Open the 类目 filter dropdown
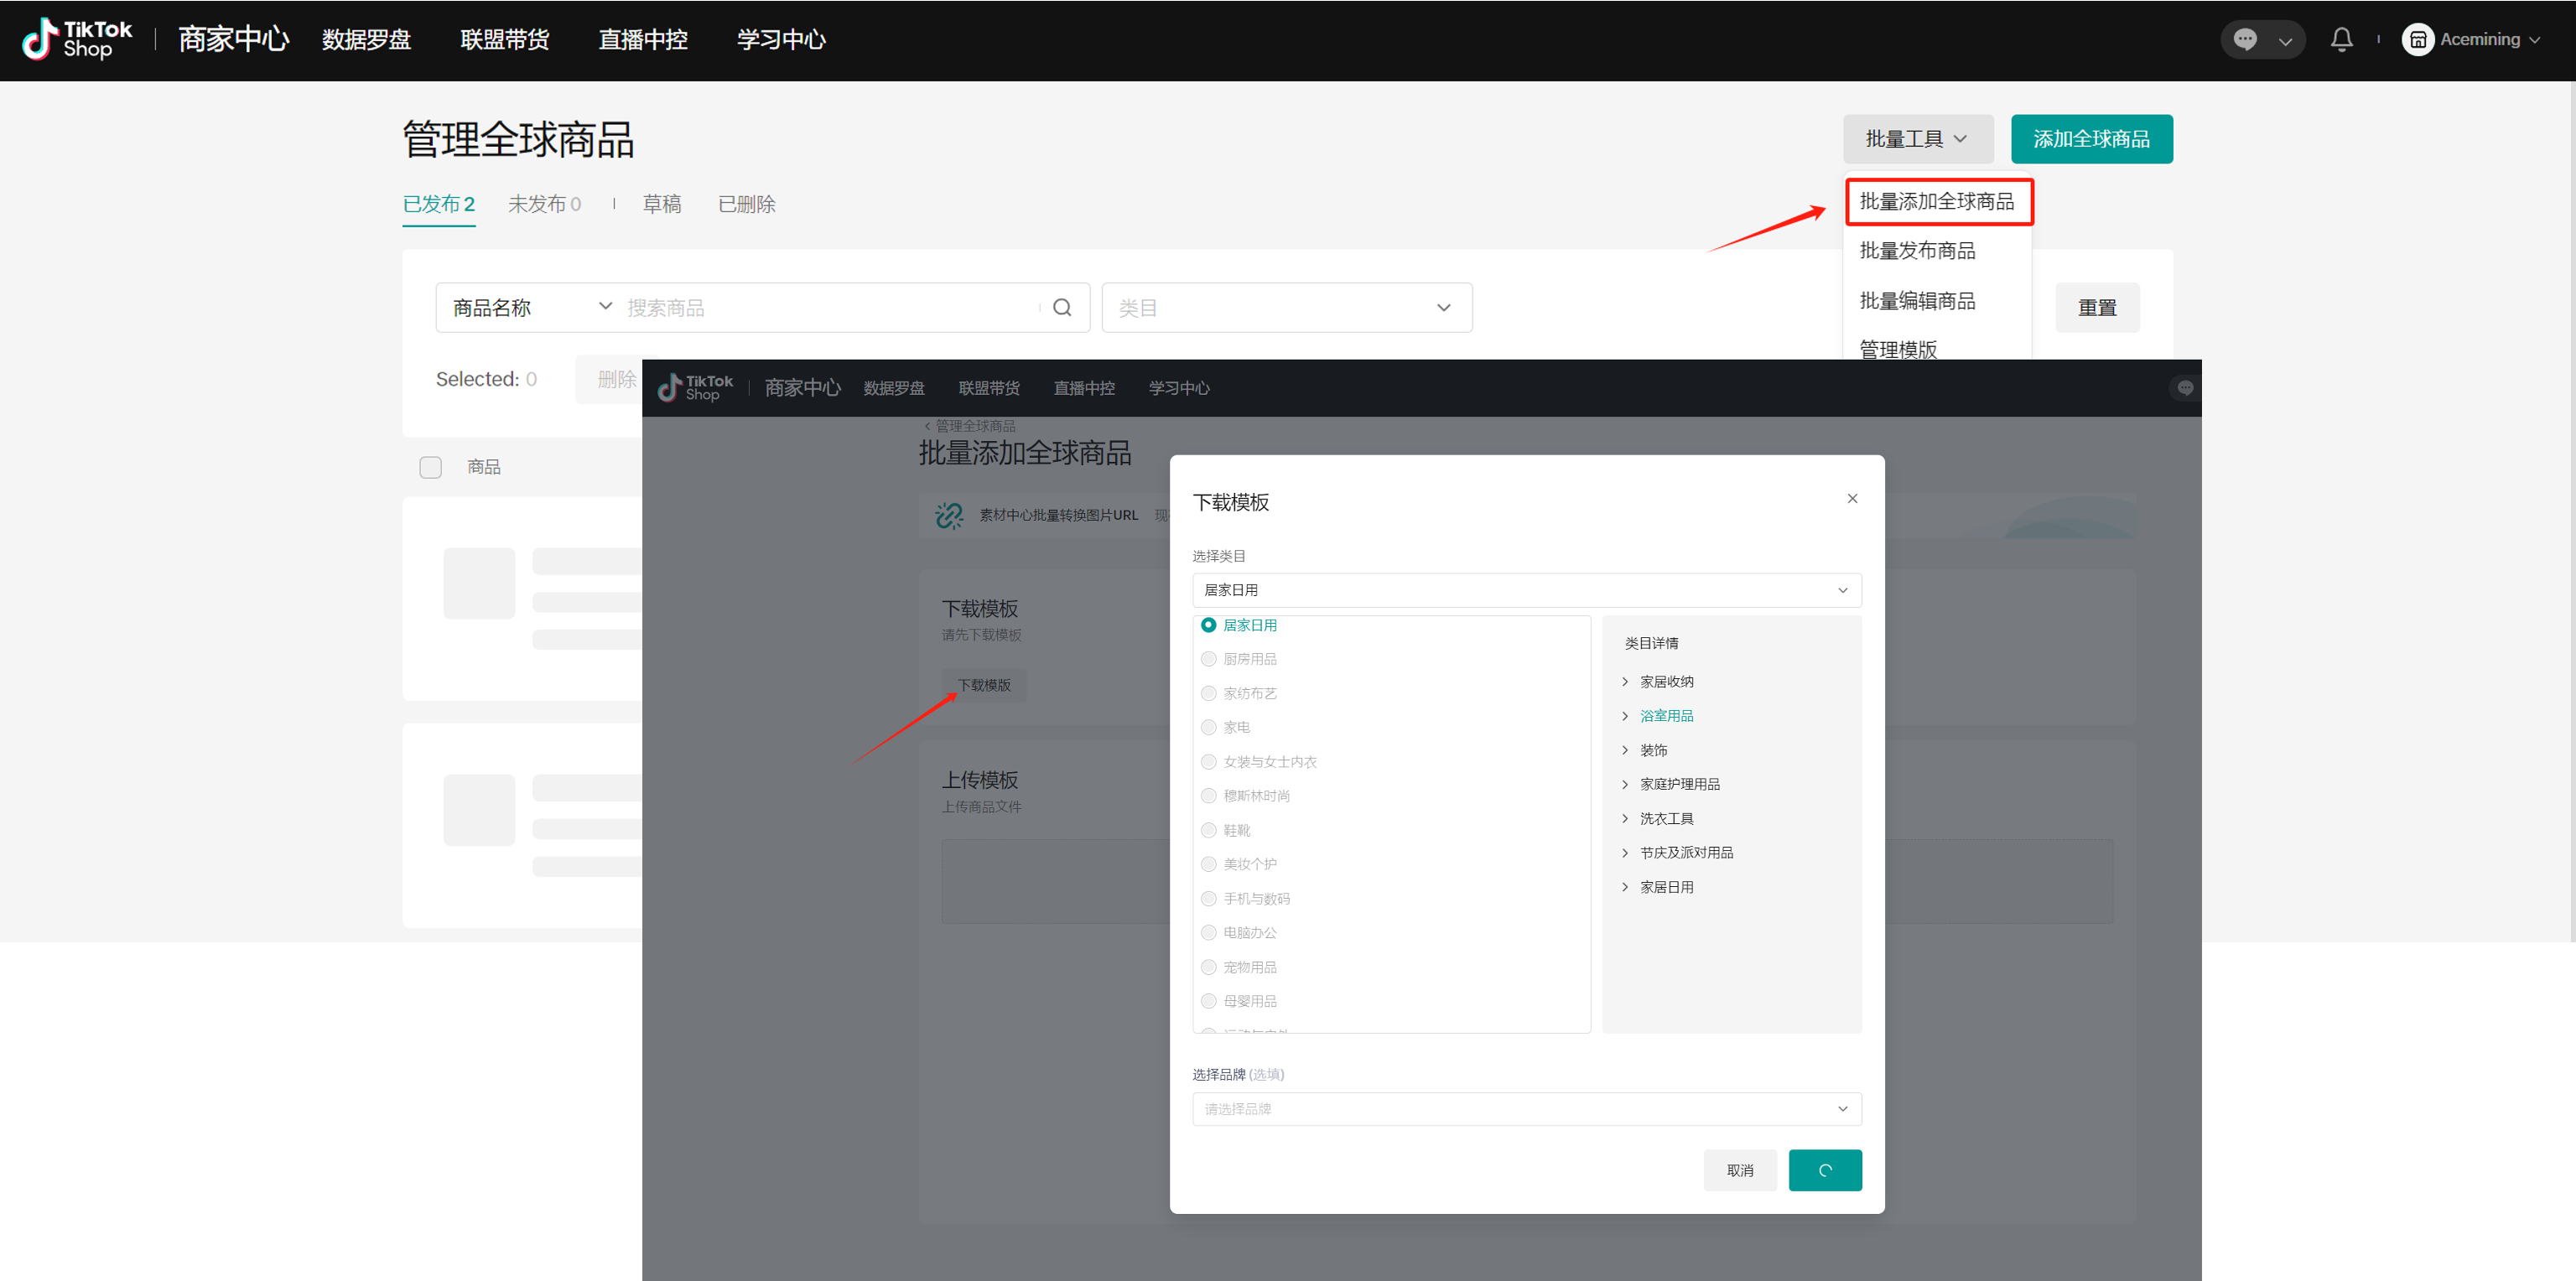Viewport: 2576px width, 1281px height. point(1286,308)
